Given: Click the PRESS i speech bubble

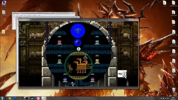Looking at the screenshot, I should click(x=122, y=74).
